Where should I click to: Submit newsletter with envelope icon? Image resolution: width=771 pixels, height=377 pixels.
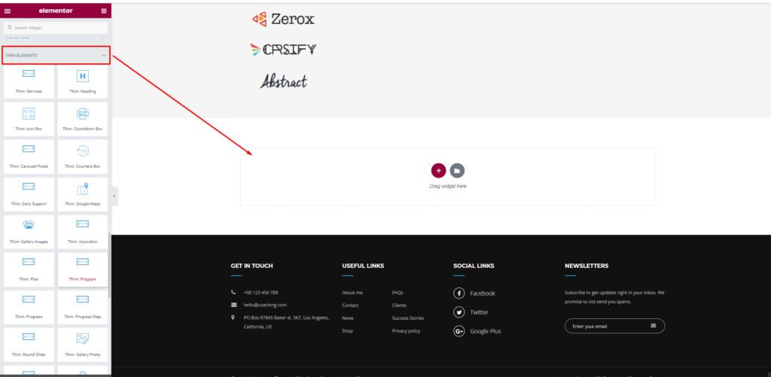coord(654,326)
